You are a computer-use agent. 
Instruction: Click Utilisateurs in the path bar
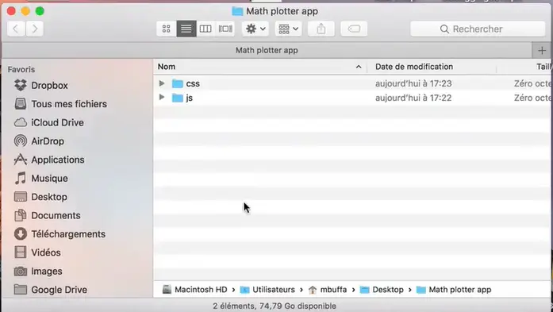[267, 290]
